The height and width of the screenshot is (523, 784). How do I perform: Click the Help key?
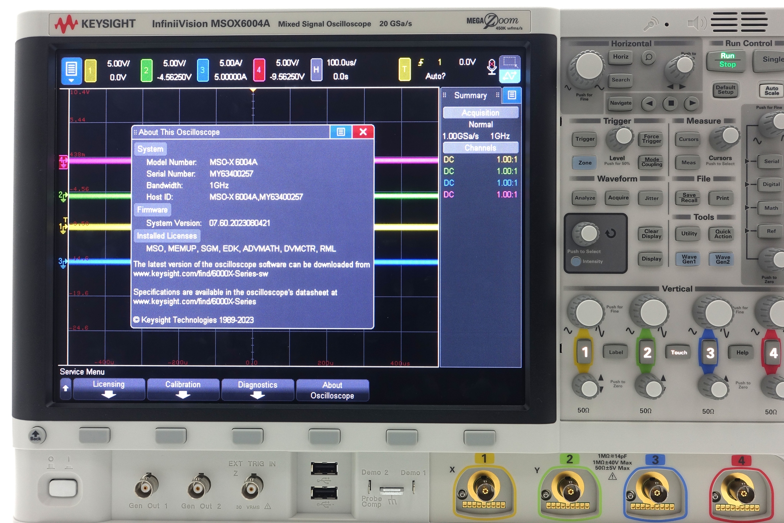tap(742, 353)
